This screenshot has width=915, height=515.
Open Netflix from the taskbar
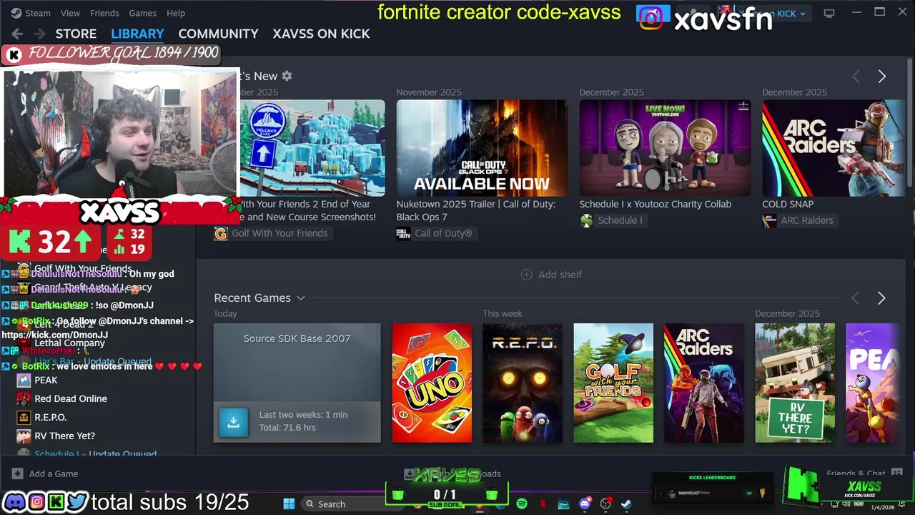(543, 504)
